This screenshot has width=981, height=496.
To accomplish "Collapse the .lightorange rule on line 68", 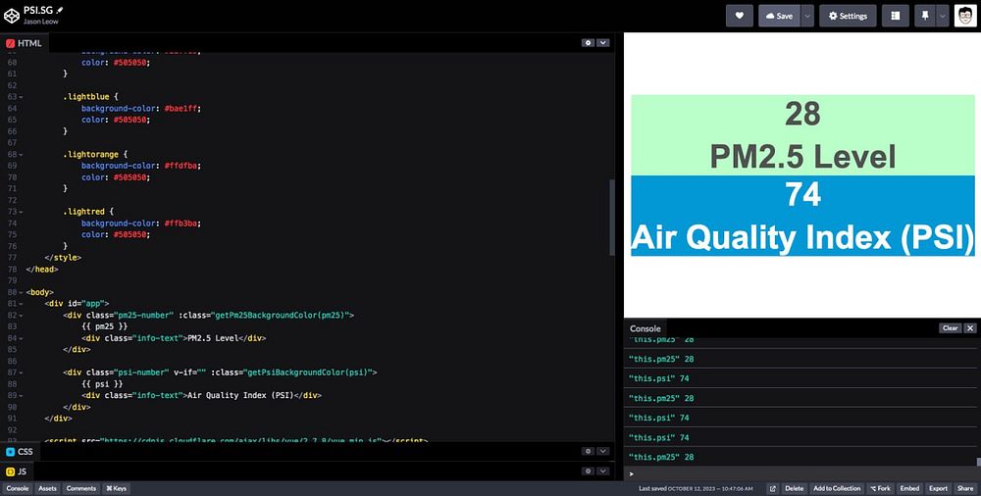I will point(22,155).
